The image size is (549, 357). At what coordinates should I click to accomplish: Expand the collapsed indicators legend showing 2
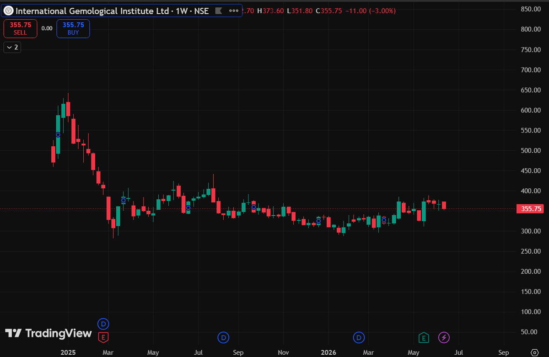[12, 47]
